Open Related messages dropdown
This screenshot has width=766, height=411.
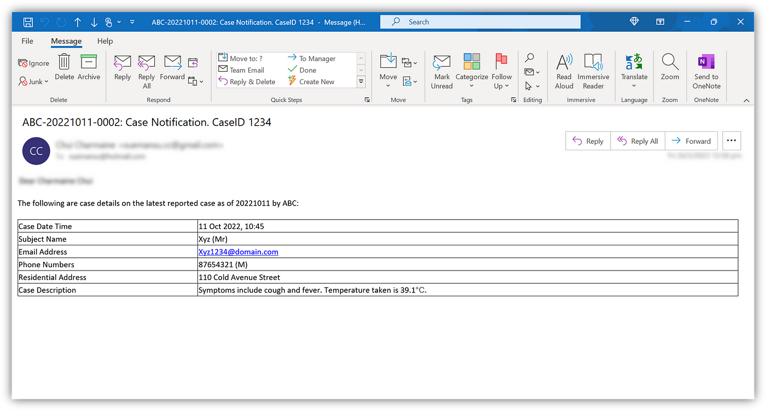532,72
